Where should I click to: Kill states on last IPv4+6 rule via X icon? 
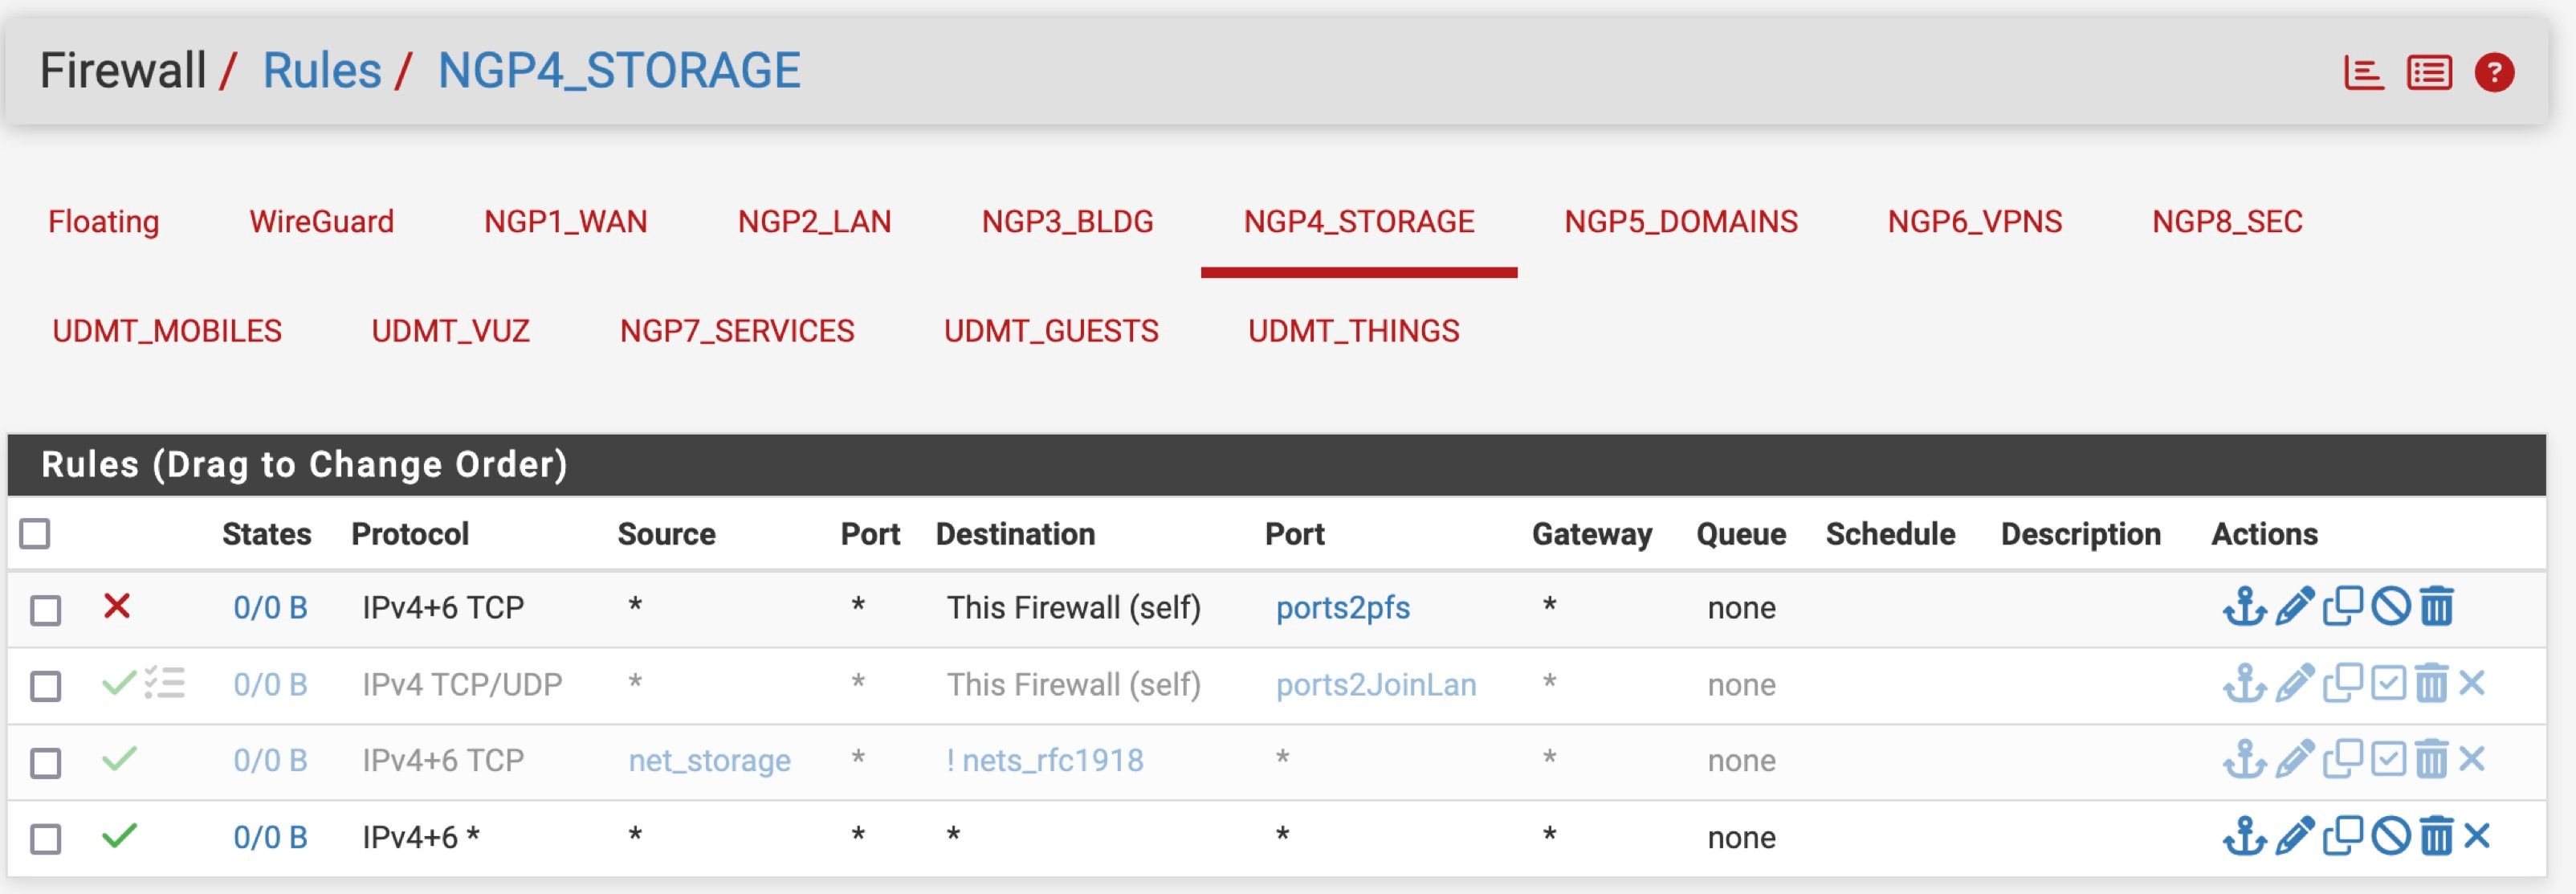2477,836
